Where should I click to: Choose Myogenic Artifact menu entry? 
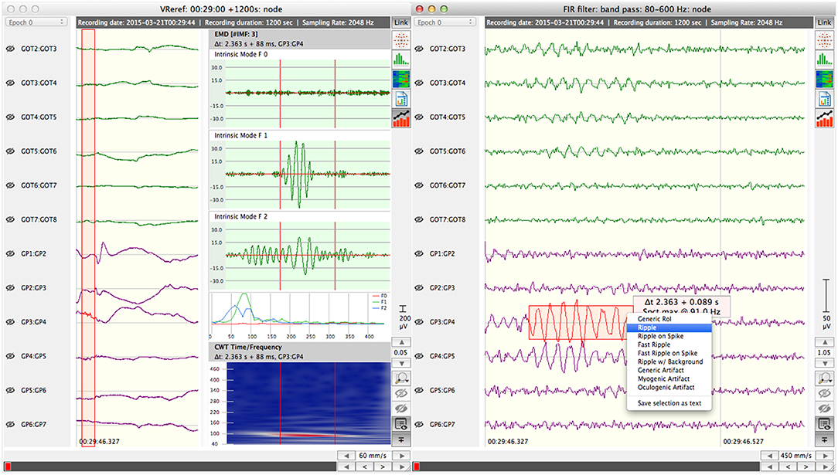[669, 379]
